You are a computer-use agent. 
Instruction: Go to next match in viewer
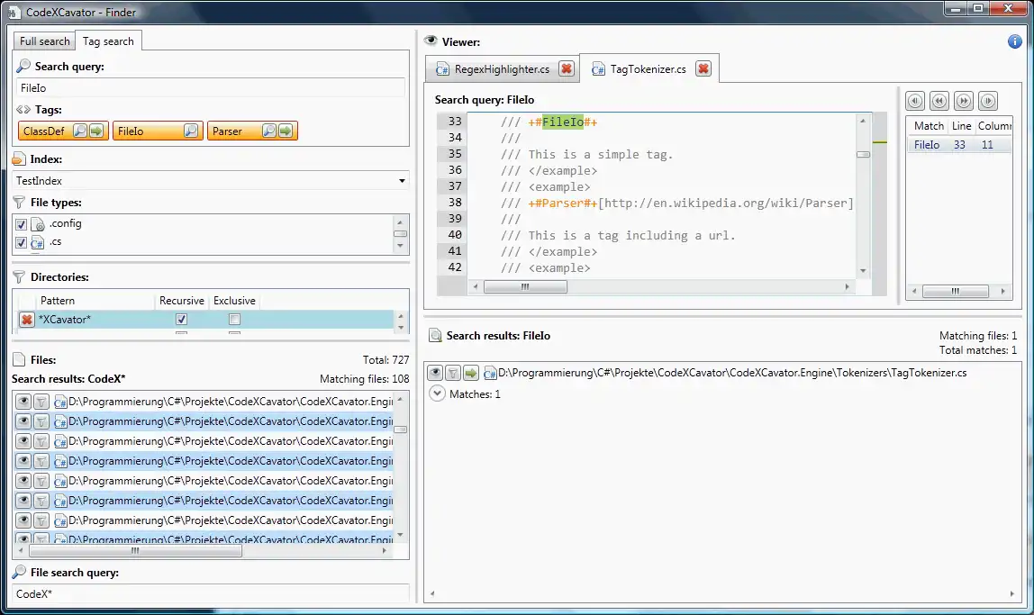tap(964, 101)
